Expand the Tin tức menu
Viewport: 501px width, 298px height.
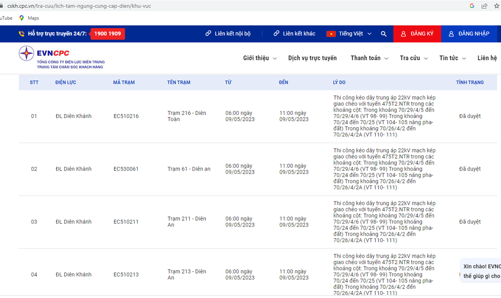[x=452, y=58]
